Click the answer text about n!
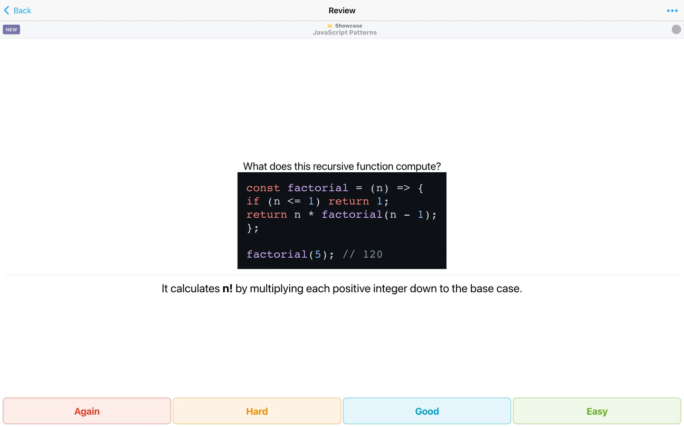 click(x=342, y=288)
